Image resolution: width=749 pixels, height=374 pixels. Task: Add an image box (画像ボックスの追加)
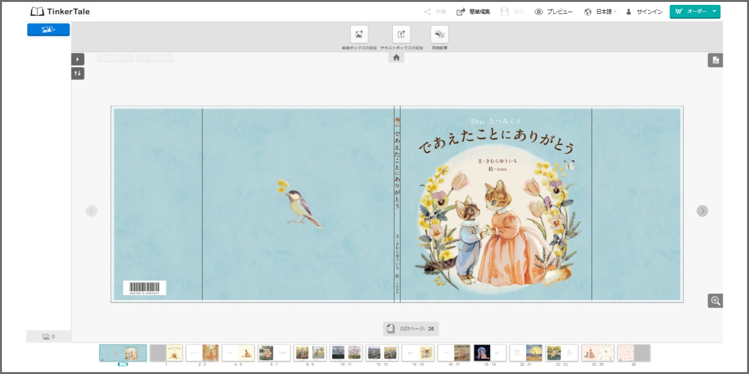click(359, 35)
